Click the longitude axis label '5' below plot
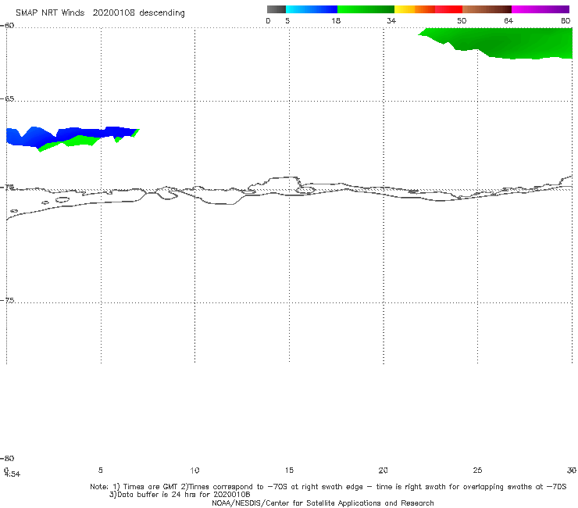578x508 pixels. 100,470
